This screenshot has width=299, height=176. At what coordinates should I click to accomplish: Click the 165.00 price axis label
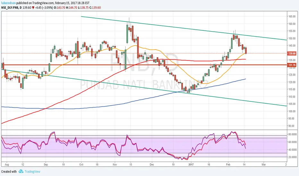[x=292, y=17]
